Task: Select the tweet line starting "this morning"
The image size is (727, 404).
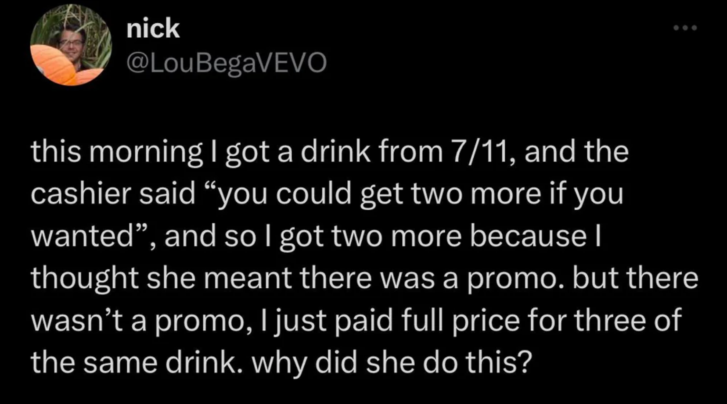Action: click(330, 152)
